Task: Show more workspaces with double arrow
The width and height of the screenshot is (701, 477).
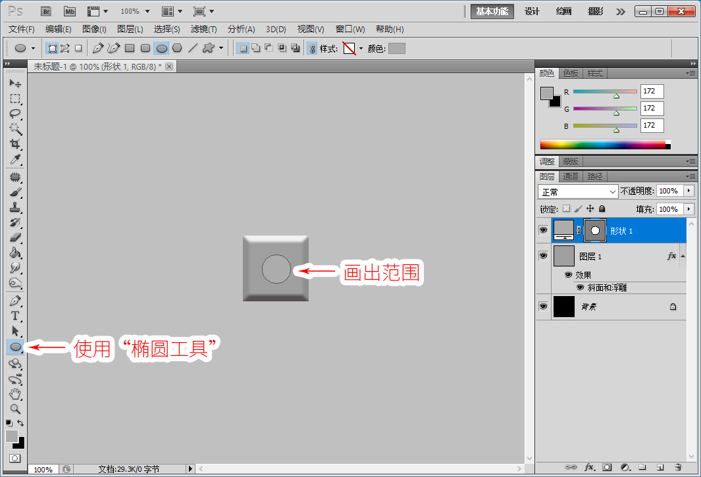Action: click(x=621, y=12)
